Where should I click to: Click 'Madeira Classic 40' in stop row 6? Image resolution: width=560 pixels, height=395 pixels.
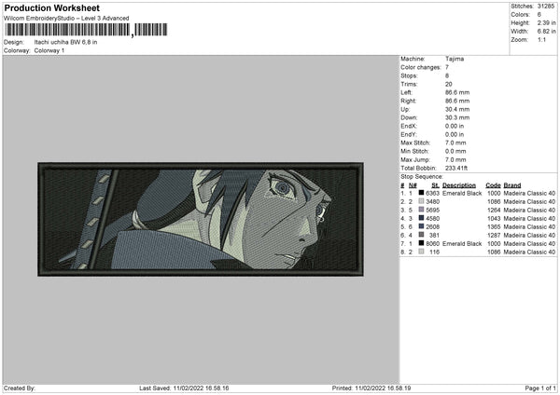tap(529, 236)
